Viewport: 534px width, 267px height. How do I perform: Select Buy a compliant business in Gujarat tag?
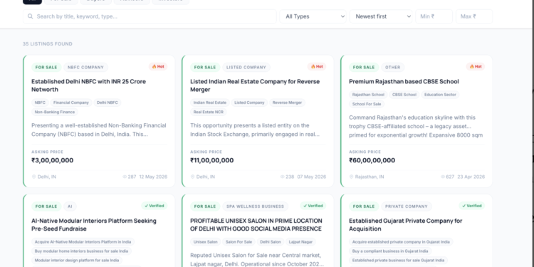tap(390, 251)
